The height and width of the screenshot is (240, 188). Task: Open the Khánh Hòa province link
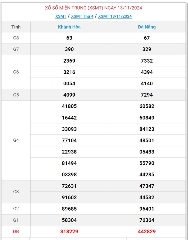click(x=69, y=27)
